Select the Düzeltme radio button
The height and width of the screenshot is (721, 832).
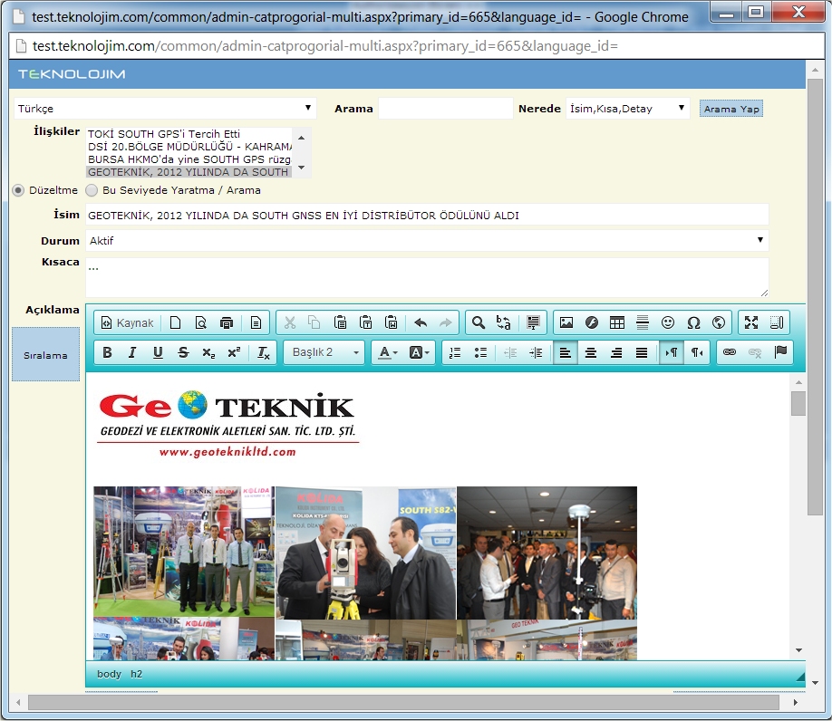click(x=18, y=190)
